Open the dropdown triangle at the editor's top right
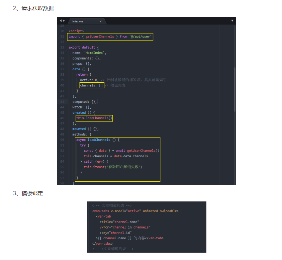This screenshot has height=260, width=282. [232, 21]
